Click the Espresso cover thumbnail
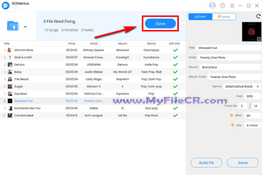This screenshot has width=262, height=175. (10, 94)
